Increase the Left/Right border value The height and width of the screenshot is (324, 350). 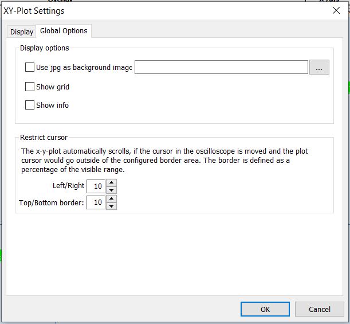coord(111,182)
